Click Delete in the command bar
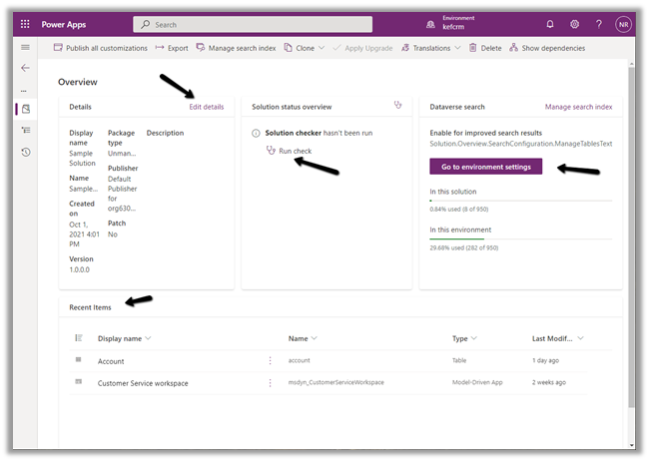The image size is (649, 462). [485, 48]
